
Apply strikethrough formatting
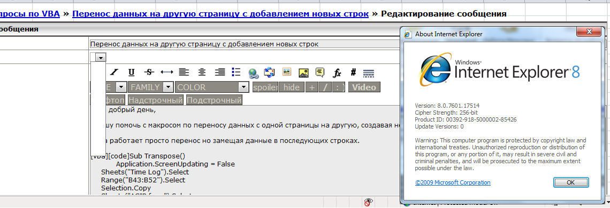pyautogui.click(x=149, y=72)
